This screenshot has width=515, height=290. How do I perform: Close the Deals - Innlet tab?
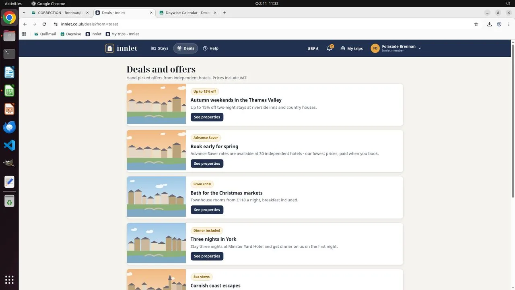(151, 12)
